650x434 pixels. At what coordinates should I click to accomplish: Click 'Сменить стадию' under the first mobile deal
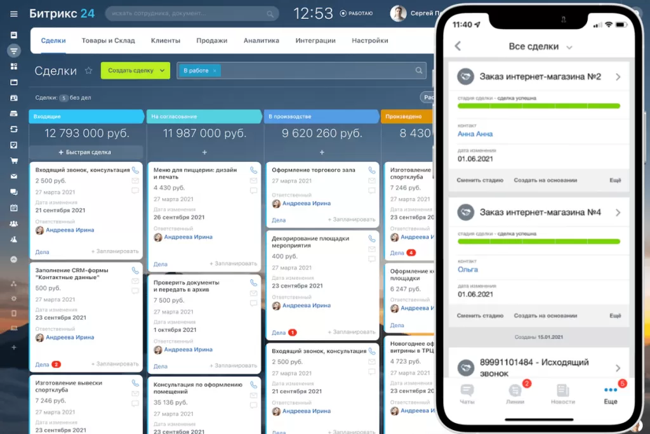(x=481, y=180)
